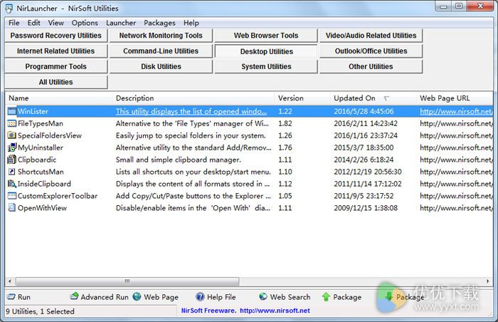This screenshot has width=498, height=322.
Task: Launch Web Search from the toolbar
Action: 285,297
